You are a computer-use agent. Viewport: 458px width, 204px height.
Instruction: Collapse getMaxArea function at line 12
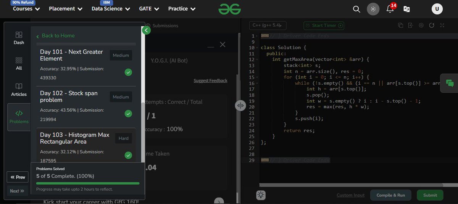pos(257,60)
